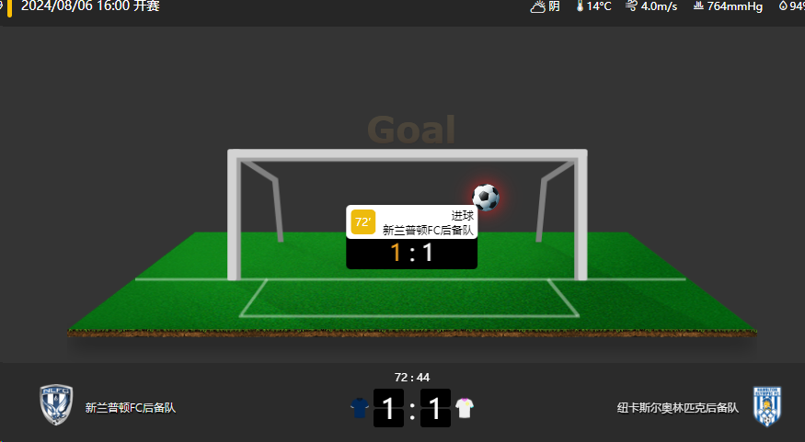This screenshot has height=442, width=805.
Task: Click the 新兰普顿FC后备队 team crest
Action: tap(56, 405)
